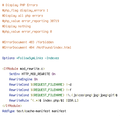Click the "SetEnv" directive
Image resolution: width=120 pixels, height=116 pixels.
pos(14,74)
